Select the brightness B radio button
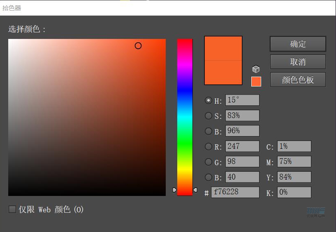Screen dimensions: 336x232 click(x=209, y=131)
